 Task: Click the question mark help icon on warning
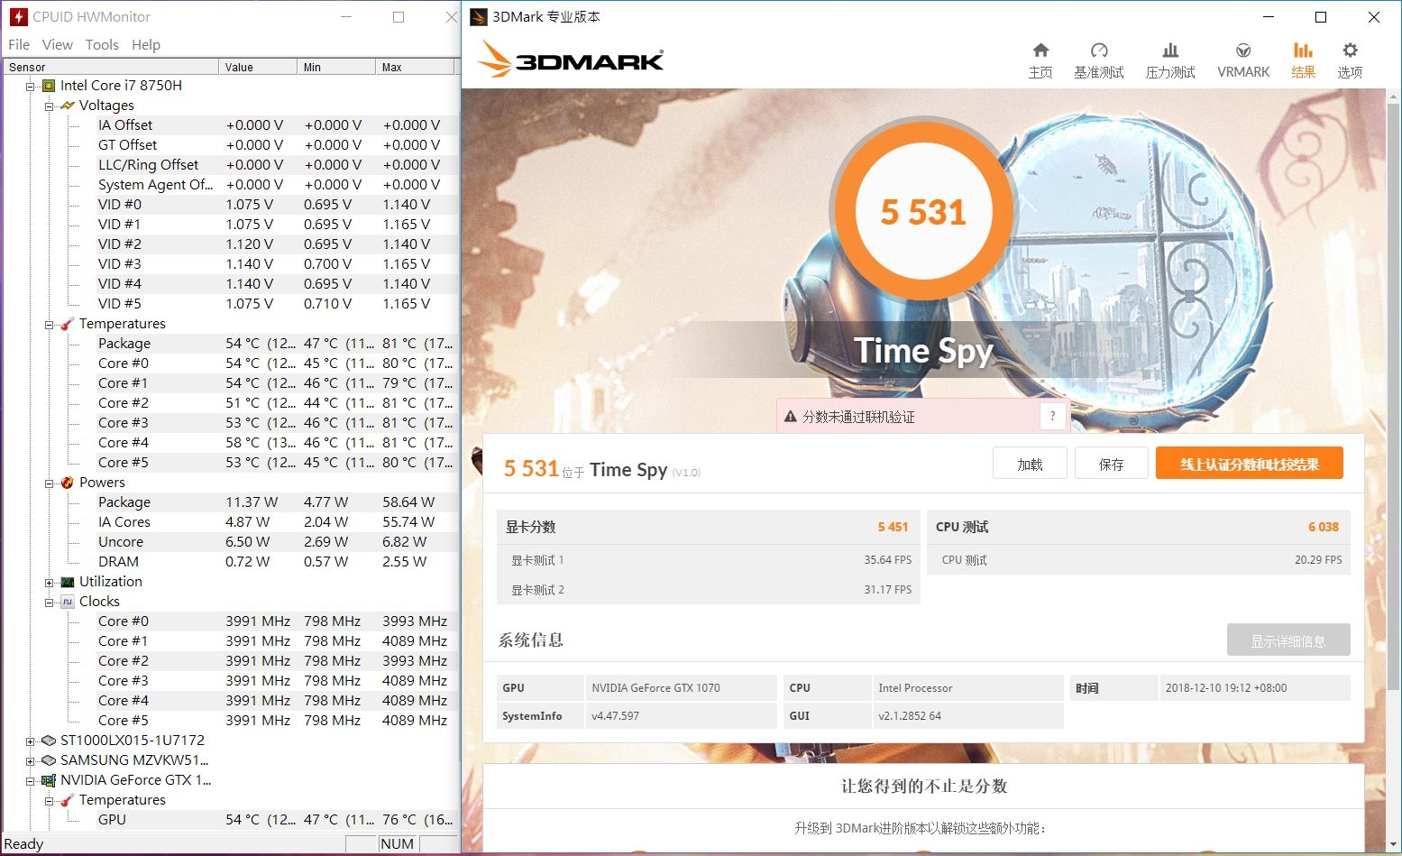point(1052,416)
